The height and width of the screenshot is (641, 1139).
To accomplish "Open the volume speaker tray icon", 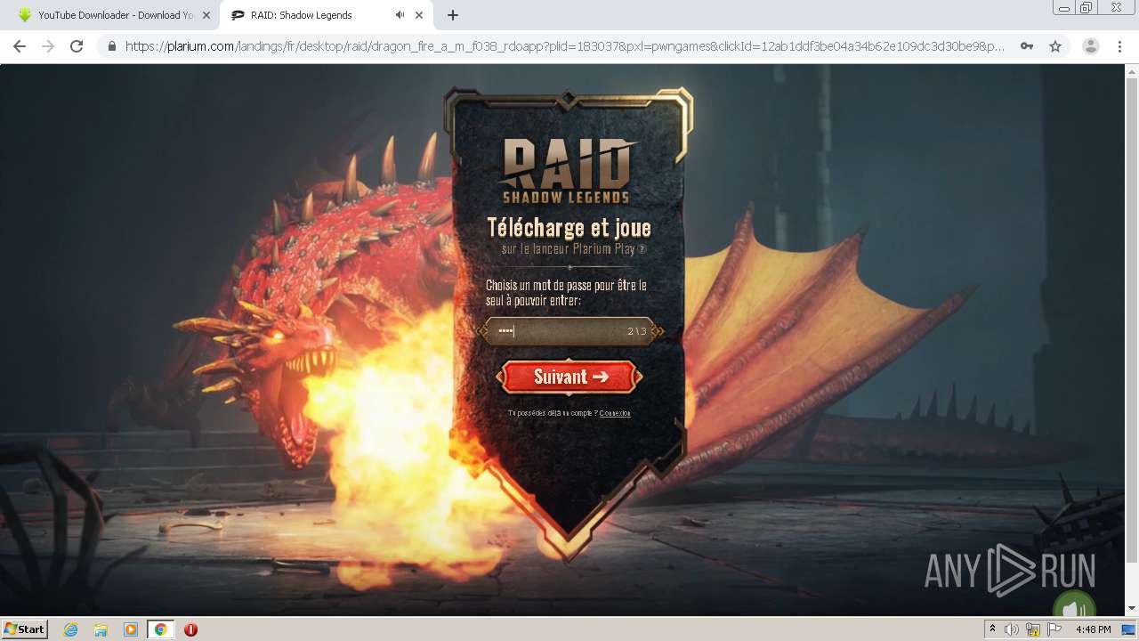I will [x=1012, y=629].
